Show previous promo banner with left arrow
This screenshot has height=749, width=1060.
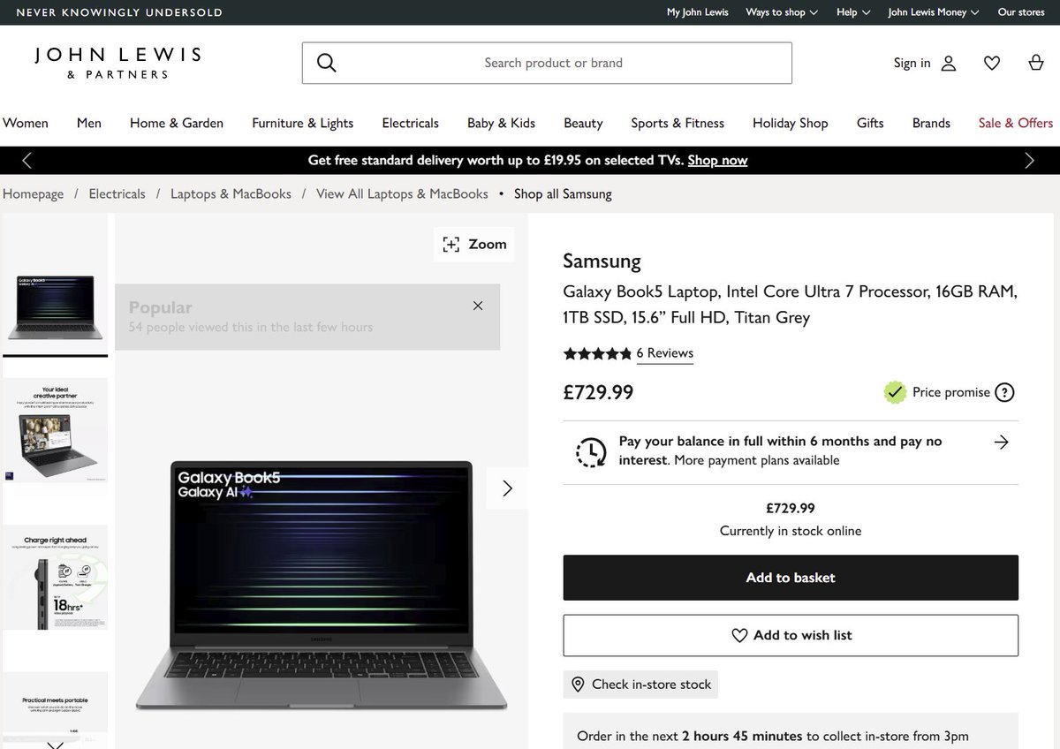point(26,160)
